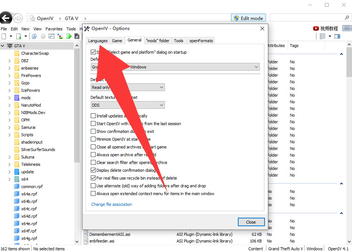Screen dimensions: 352x251
Task: Click the colored squares toolbar icon
Action: [60, 36]
